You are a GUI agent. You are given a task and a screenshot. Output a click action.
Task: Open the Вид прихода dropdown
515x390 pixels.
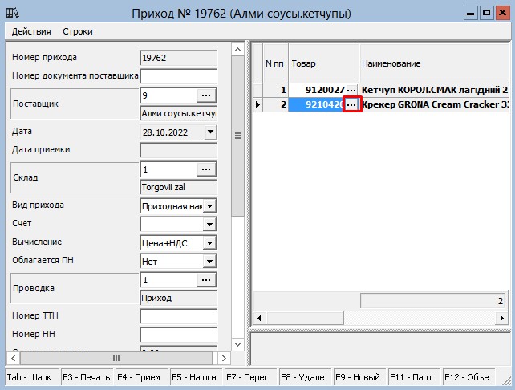point(210,206)
